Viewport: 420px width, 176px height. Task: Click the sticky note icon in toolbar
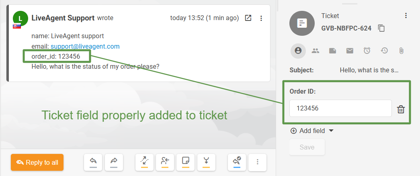click(185, 162)
